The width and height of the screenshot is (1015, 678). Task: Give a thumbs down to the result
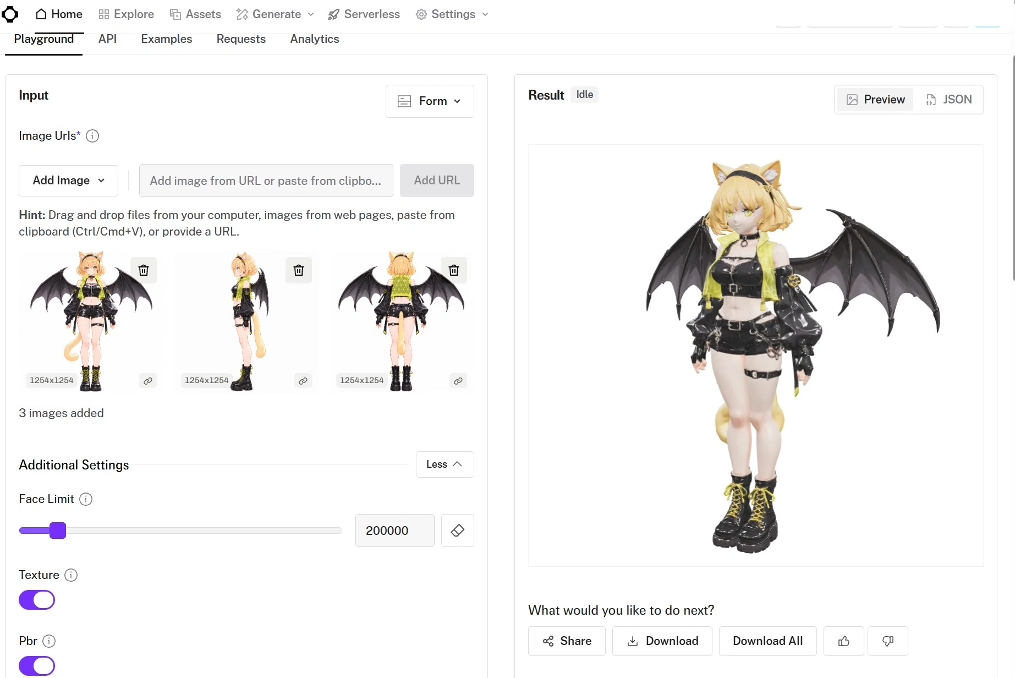point(888,641)
